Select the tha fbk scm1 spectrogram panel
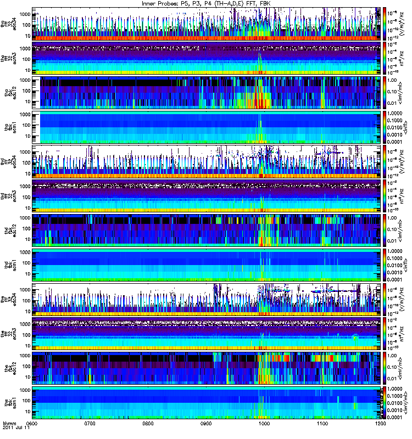 coord(207,127)
